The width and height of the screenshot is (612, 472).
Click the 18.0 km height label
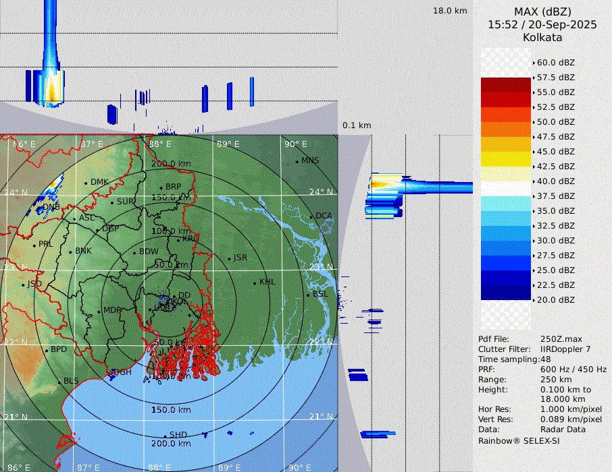[x=450, y=11]
